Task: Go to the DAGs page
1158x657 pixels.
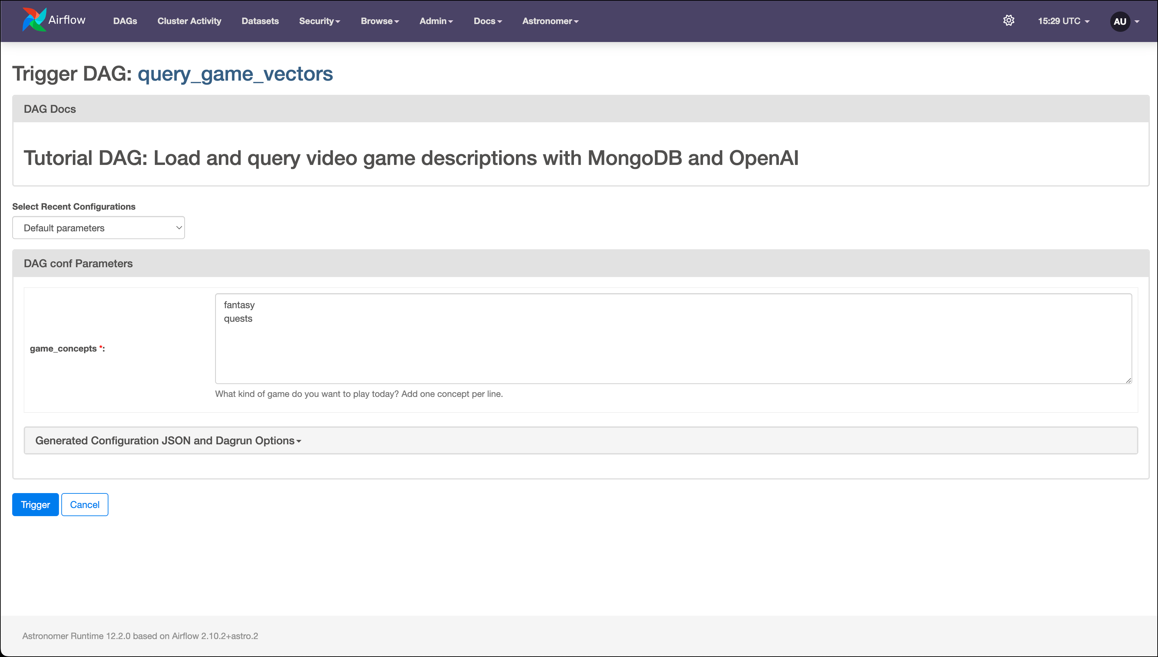Action: pos(125,21)
